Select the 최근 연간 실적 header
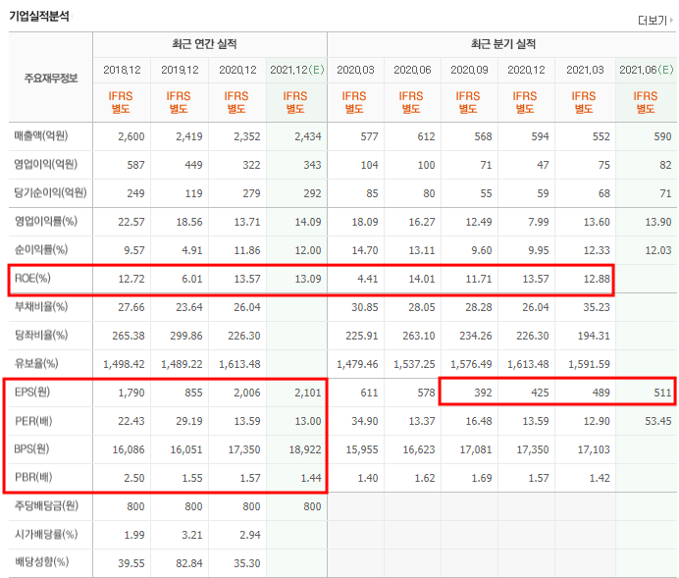This screenshot has height=578, width=679. (204, 44)
